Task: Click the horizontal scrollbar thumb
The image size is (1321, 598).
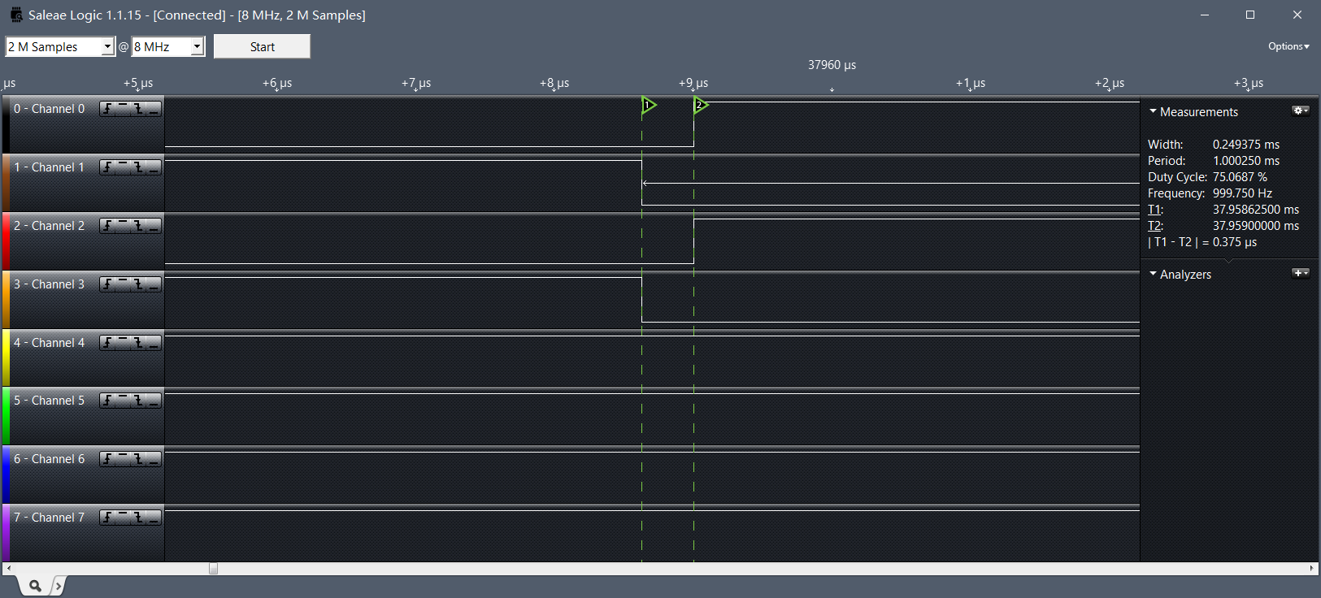Action: click(214, 569)
